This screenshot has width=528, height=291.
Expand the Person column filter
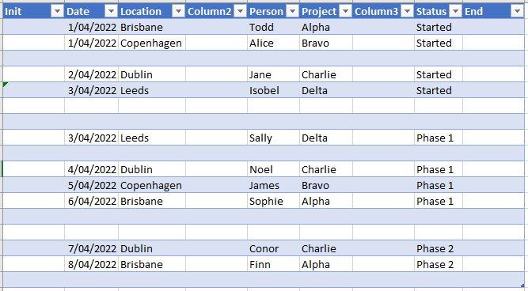[292, 12]
